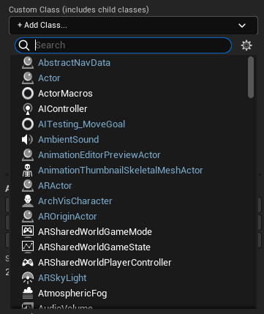
Task: Click the AIController icon
Action: pos(28,109)
